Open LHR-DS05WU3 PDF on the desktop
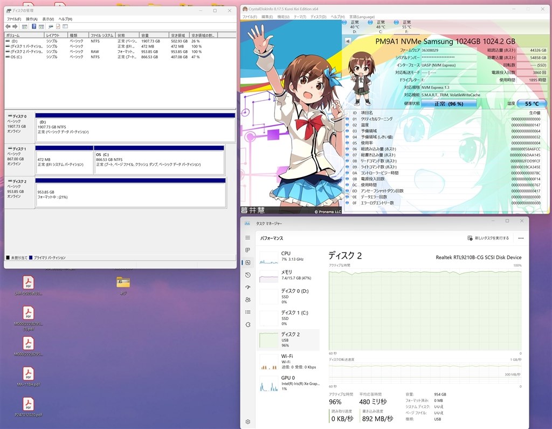The image size is (552, 429). click(28, 285)
